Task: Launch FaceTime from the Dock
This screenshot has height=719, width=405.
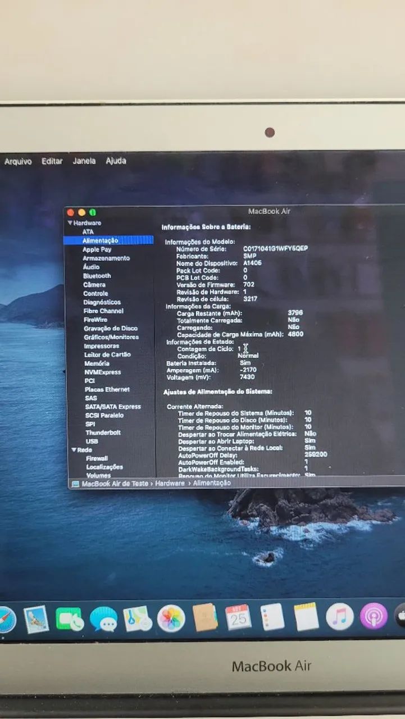Action: tap(70, 619)
